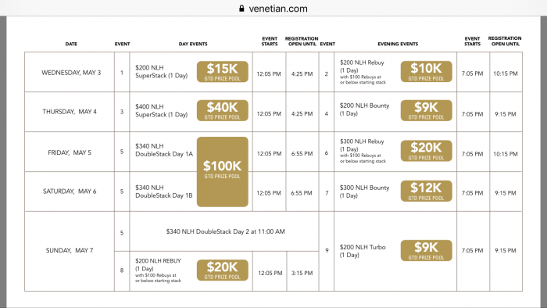Click the $9K badge for NLH Turbo
The height and width of the screenshot is (308, 547).
(x=427, y=250)
